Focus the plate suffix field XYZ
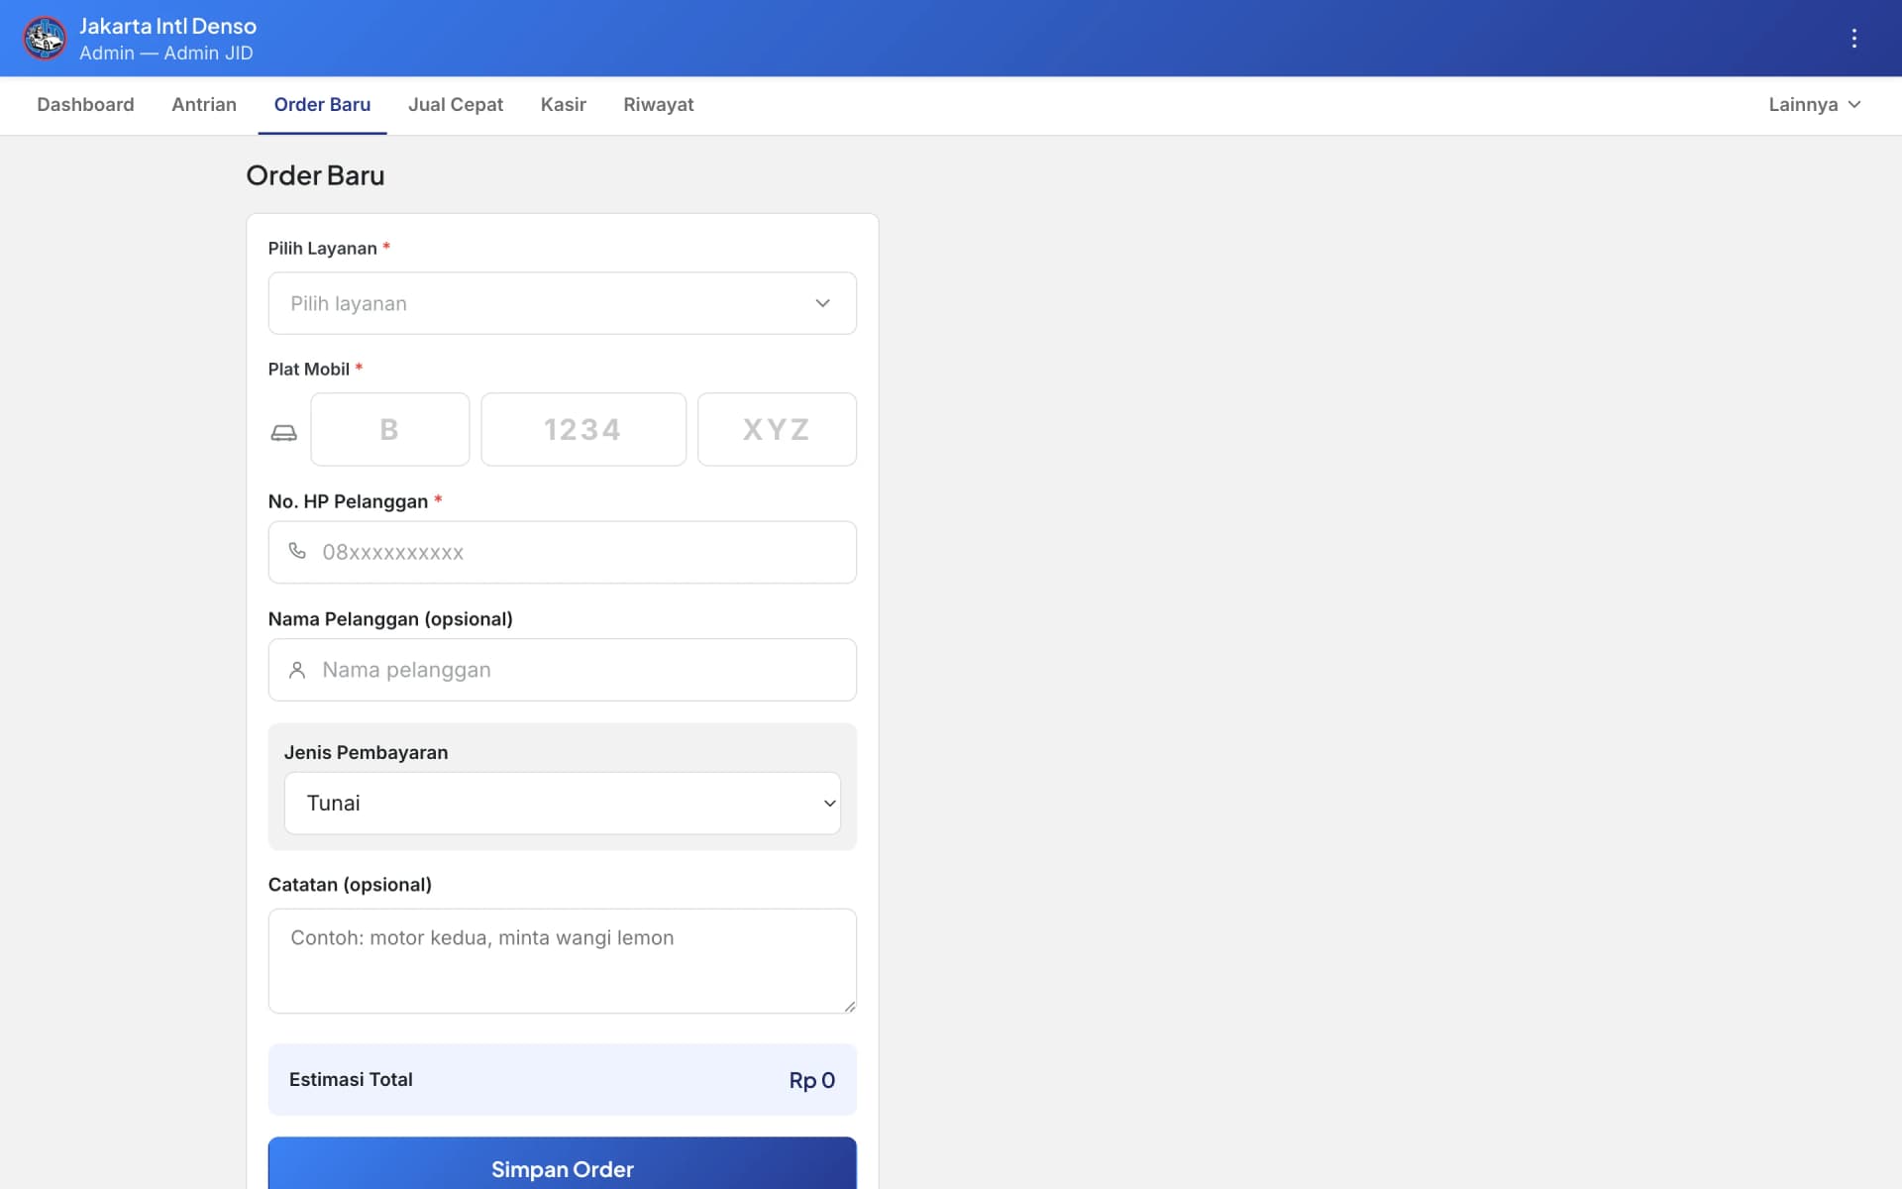 (x=777, y=429)
